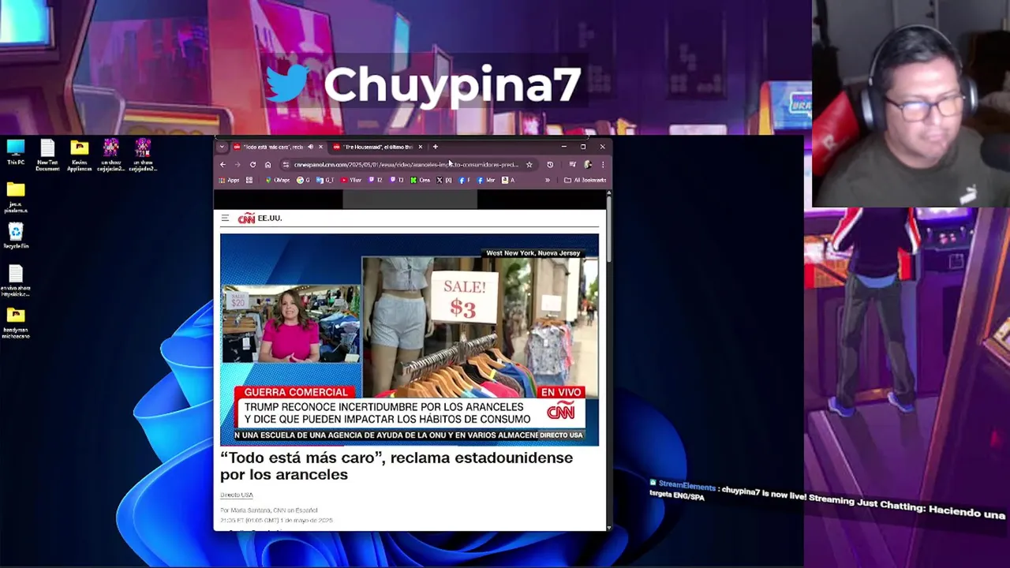Open the Google Translate bookmark

tap(325, 180)
